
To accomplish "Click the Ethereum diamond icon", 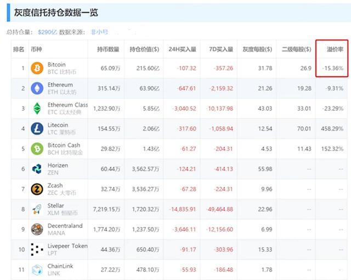I will [37, 88].
